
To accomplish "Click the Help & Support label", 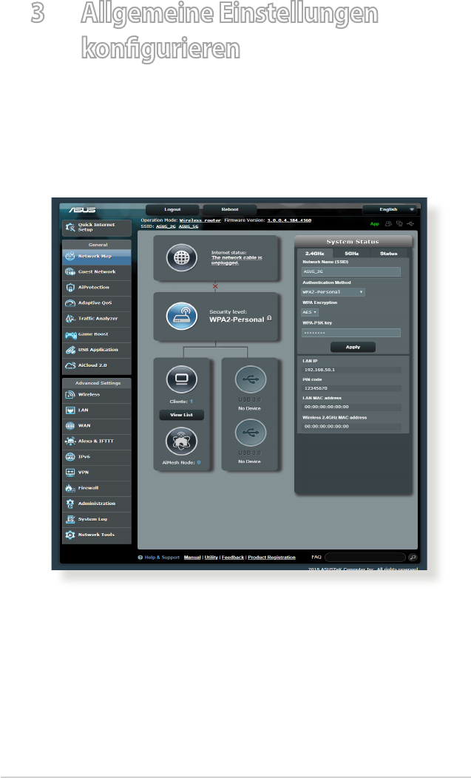I will point(162,558).
